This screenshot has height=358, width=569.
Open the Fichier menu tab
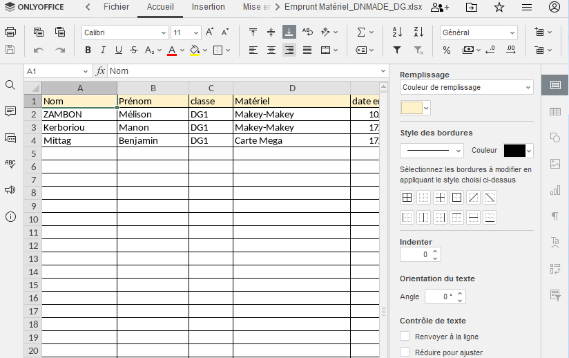116,7
